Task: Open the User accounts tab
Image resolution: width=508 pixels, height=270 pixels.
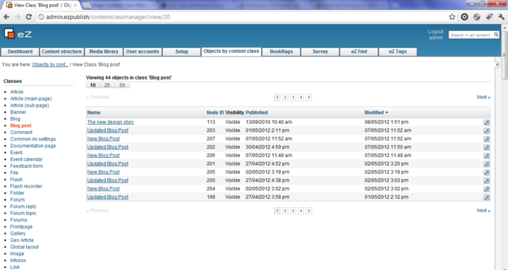Action: 143,51
